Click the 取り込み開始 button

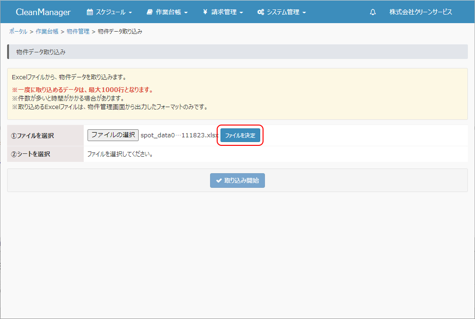tap(237, 180)
